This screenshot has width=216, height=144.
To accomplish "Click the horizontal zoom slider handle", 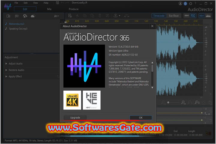I will click(x=168, y=102).
